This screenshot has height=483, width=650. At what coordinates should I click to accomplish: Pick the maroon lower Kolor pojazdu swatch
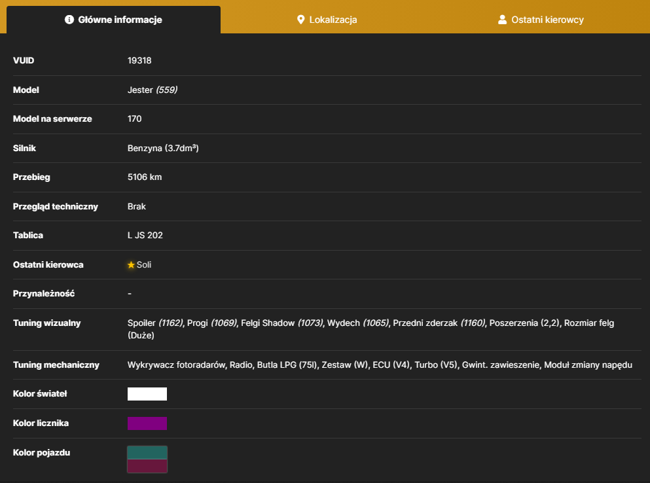point(147,466)
